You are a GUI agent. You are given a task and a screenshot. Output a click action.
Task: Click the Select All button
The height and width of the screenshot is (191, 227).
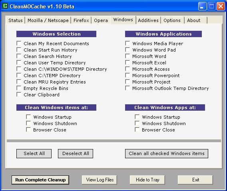34,153
